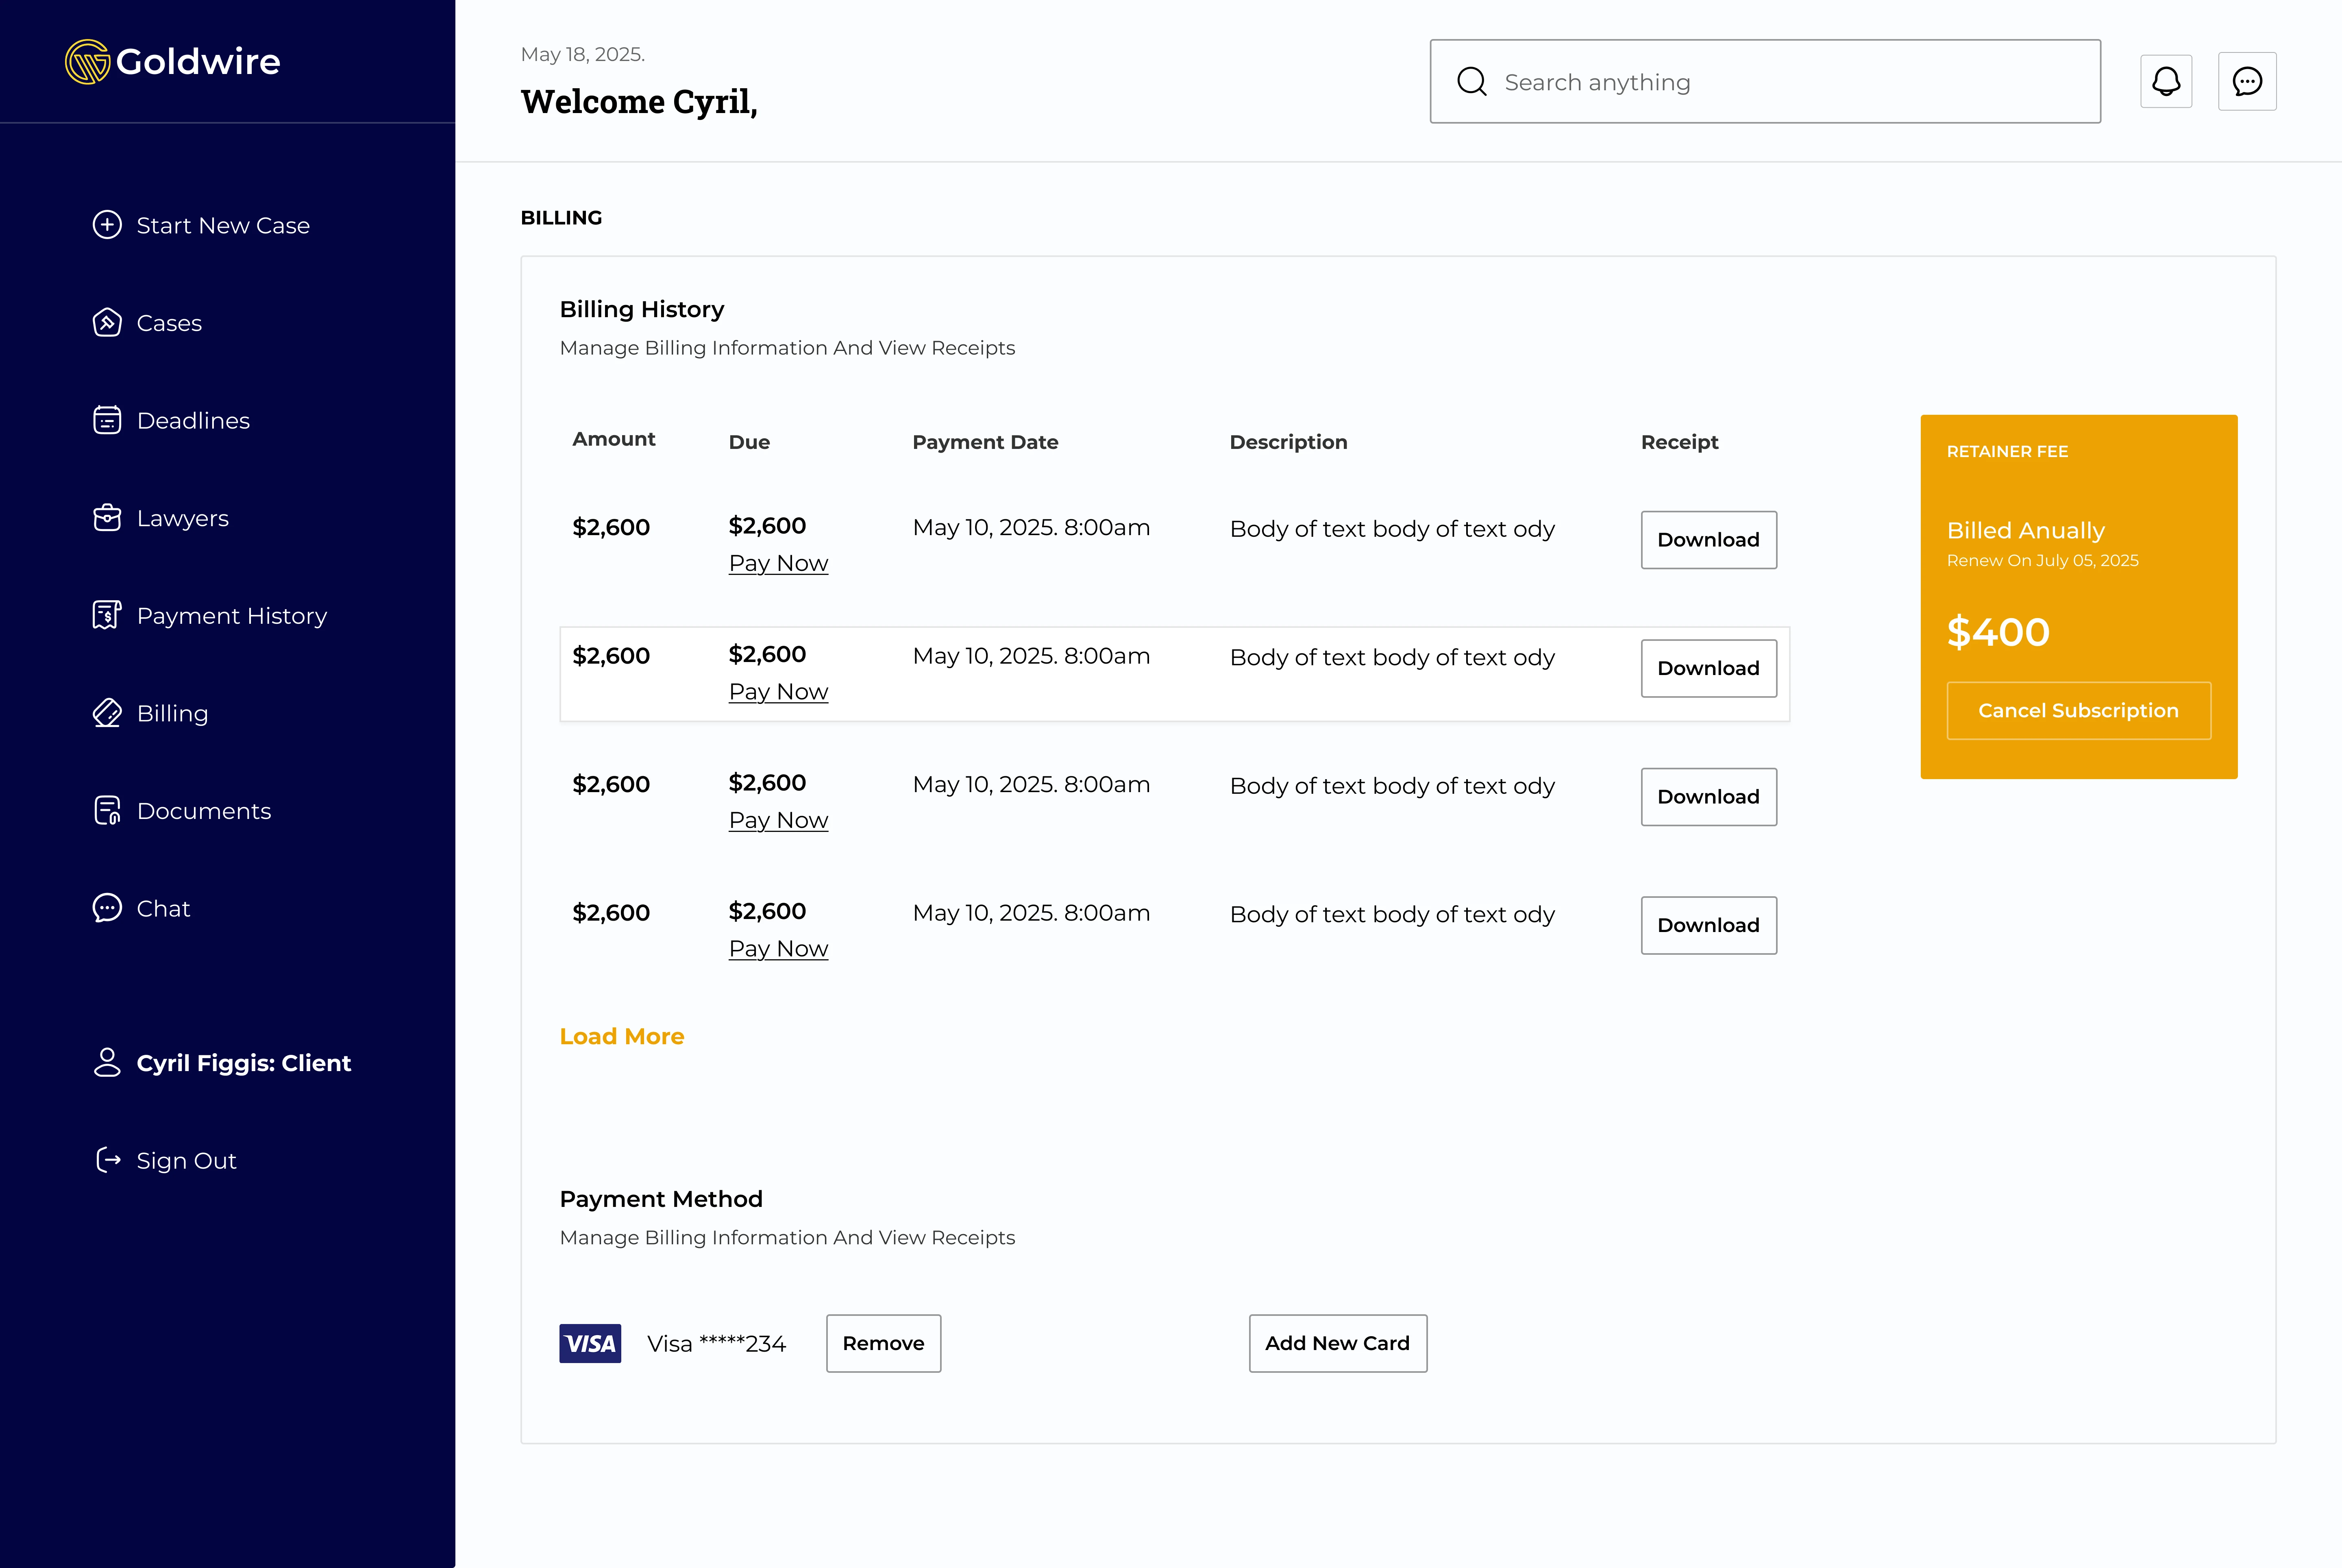
Task: Click the Documents sidebar icon
Action: pos(107,810)
